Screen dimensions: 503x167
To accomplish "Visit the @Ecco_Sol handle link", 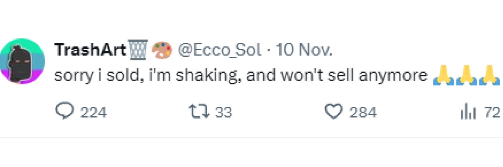I will [220, 50].
